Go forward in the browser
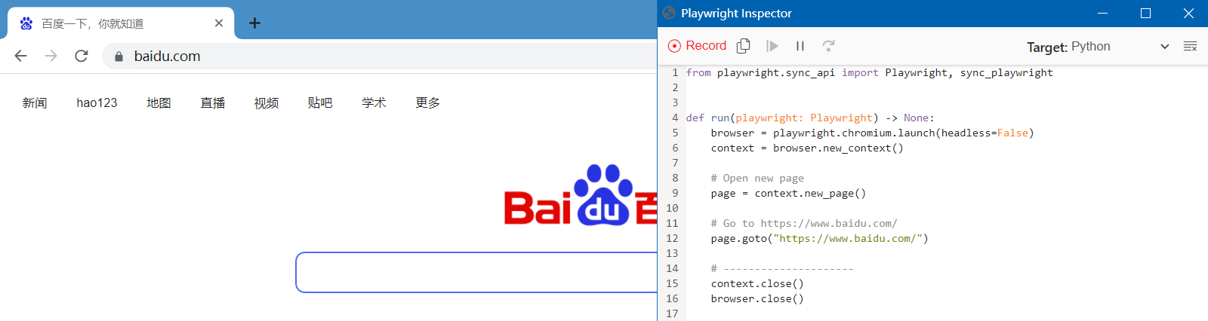This screenshot has width=1208, height=321. [x=51, y=56]
